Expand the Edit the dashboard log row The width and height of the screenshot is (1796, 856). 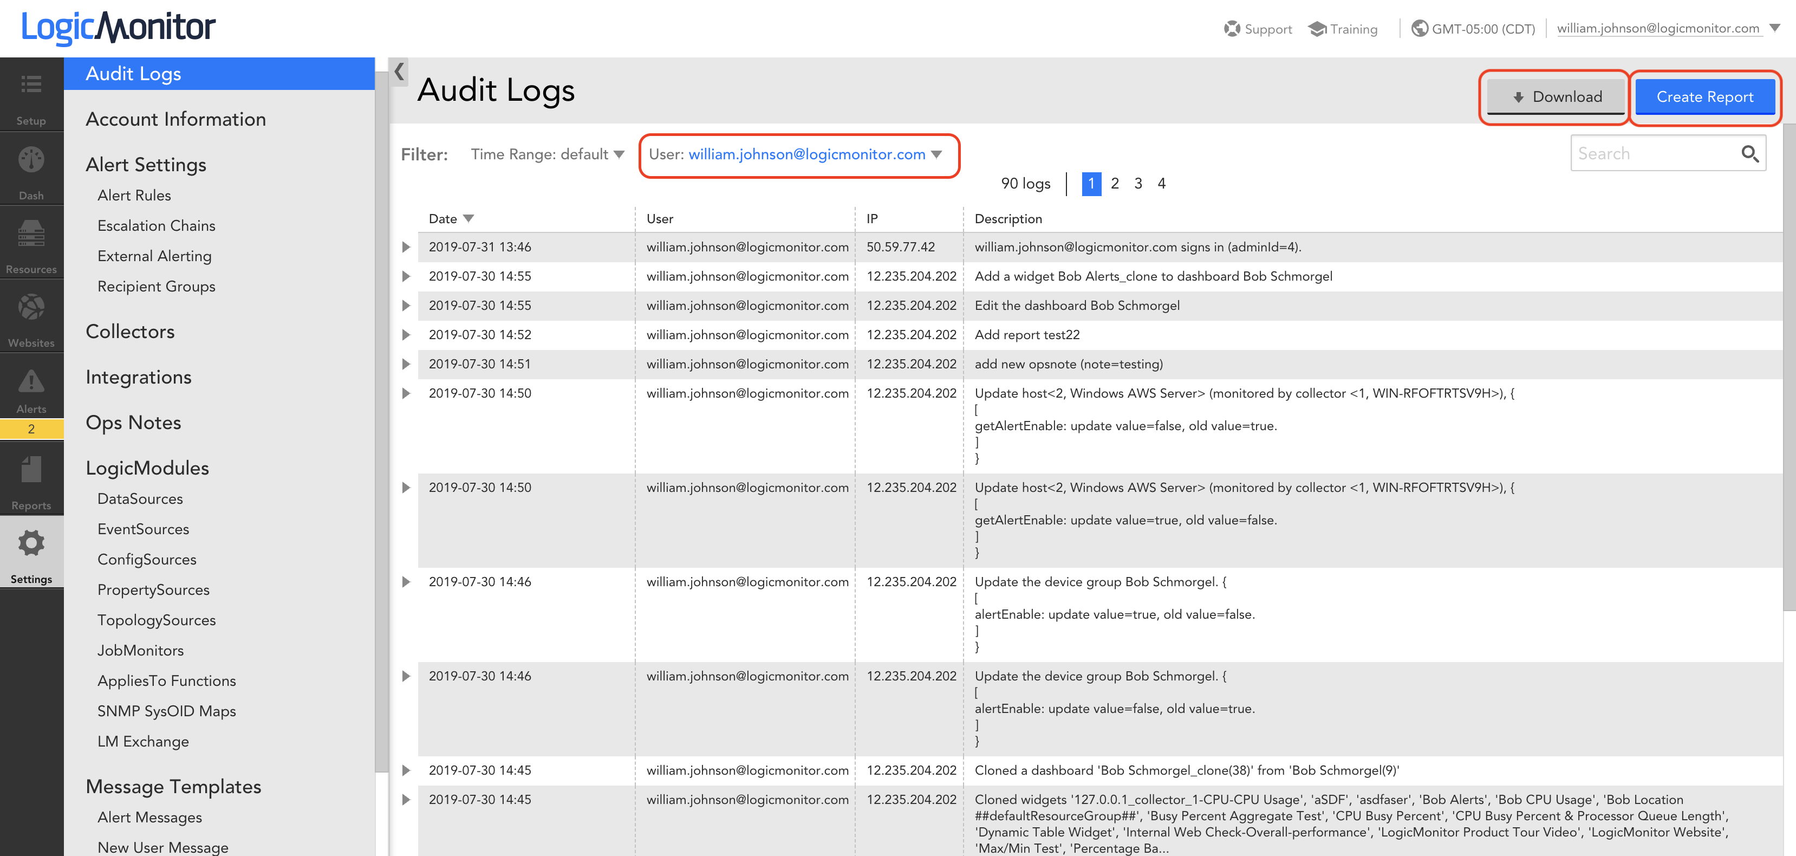coord(406,306)
